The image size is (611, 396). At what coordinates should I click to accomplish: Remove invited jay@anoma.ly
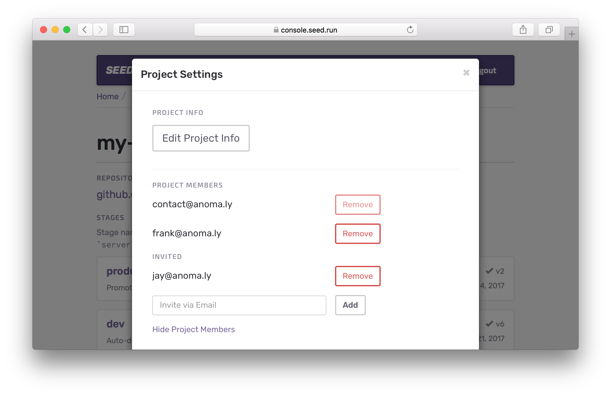[x=357, y=276]
